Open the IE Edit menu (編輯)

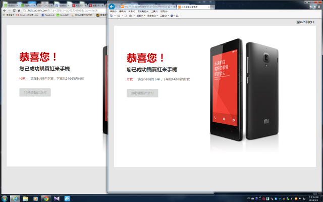[x=122, y=11]
